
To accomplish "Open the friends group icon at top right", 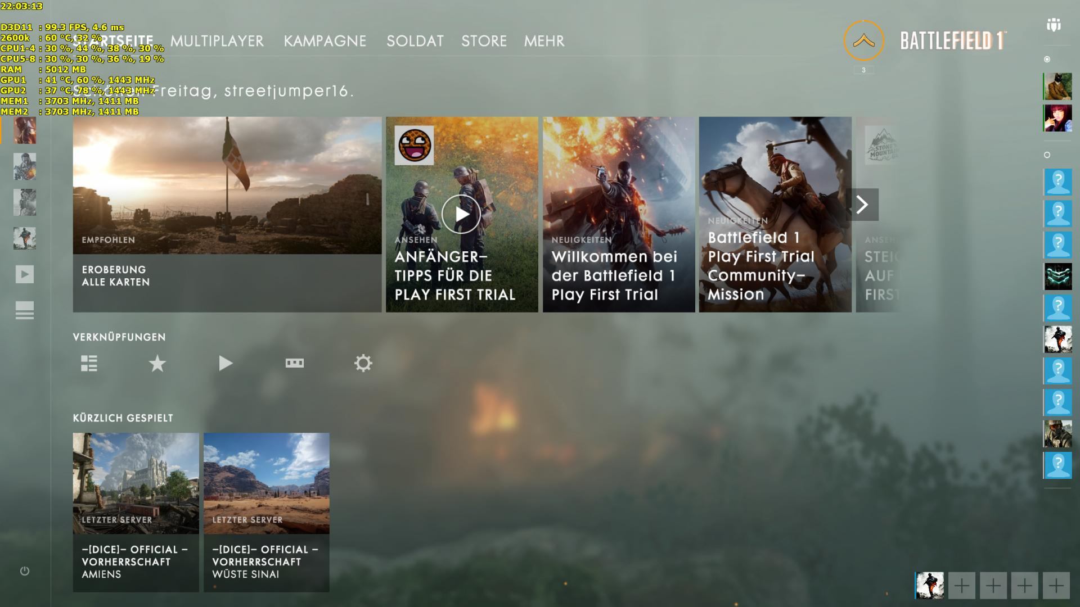I will pos(1054,25).
